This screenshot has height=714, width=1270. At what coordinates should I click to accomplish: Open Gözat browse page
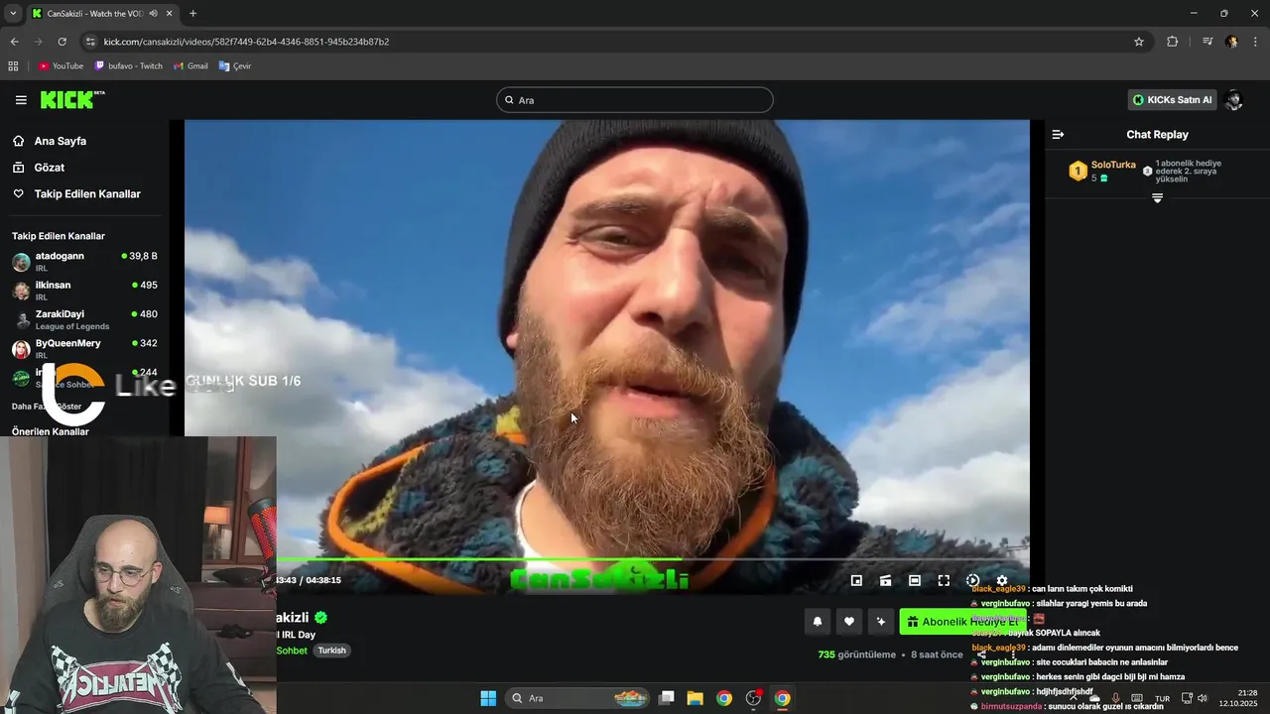pos(49,168)
